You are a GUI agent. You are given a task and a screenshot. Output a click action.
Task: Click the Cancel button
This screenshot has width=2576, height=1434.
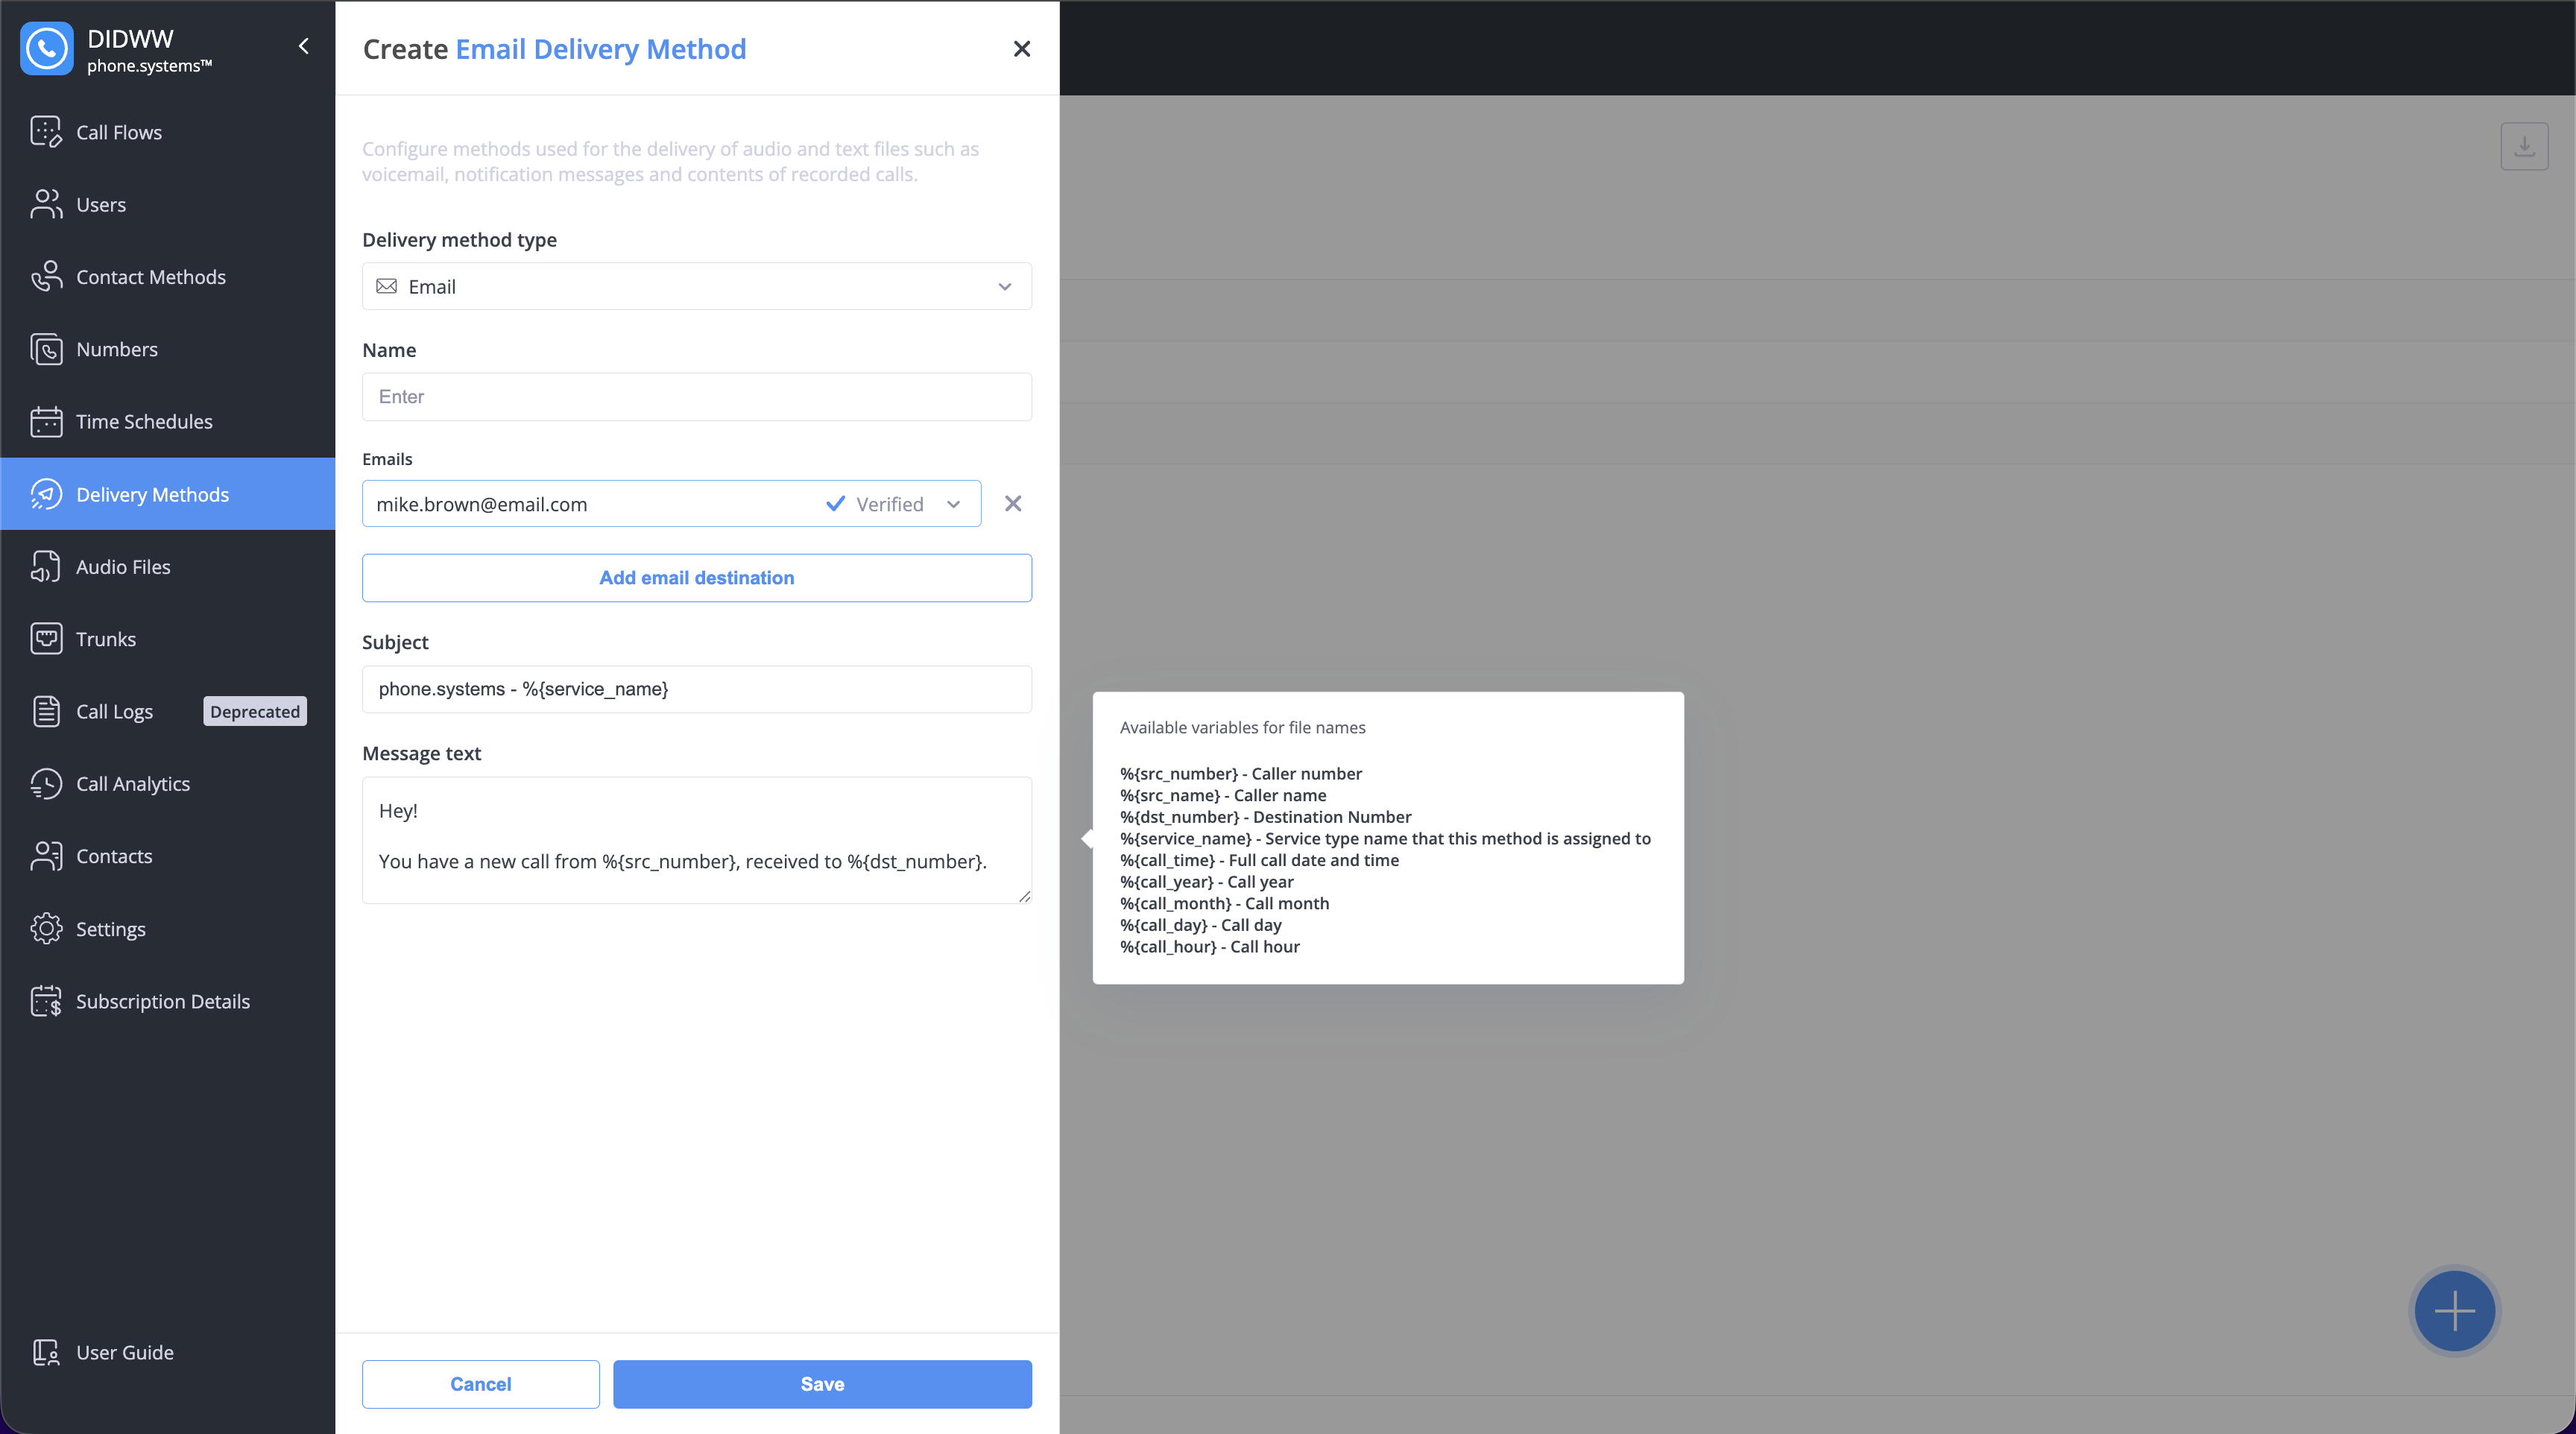(480, 1384)
